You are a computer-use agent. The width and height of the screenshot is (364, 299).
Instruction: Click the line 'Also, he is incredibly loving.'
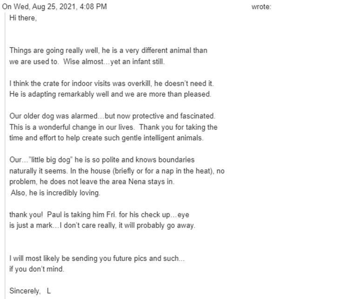tap(55, 193)
